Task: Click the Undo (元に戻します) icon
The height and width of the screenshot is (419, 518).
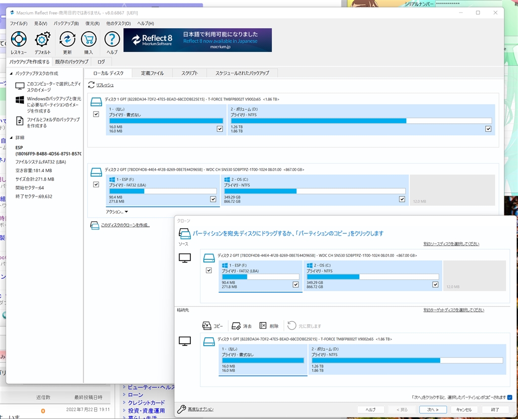Action: pyautogui.click(x=292, y=326)
